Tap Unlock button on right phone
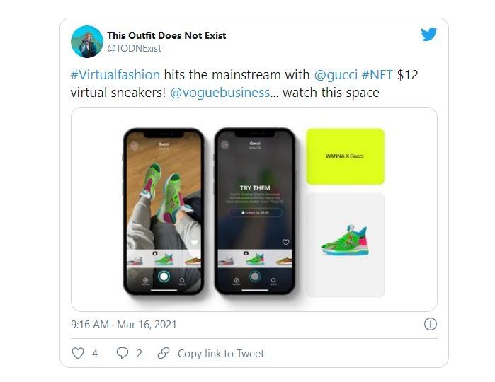Screen dimensions: 495x382 [255, 212]
